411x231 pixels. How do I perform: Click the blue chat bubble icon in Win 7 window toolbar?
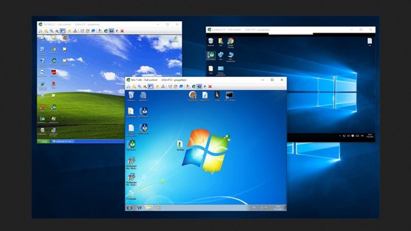tap(181, 87)
